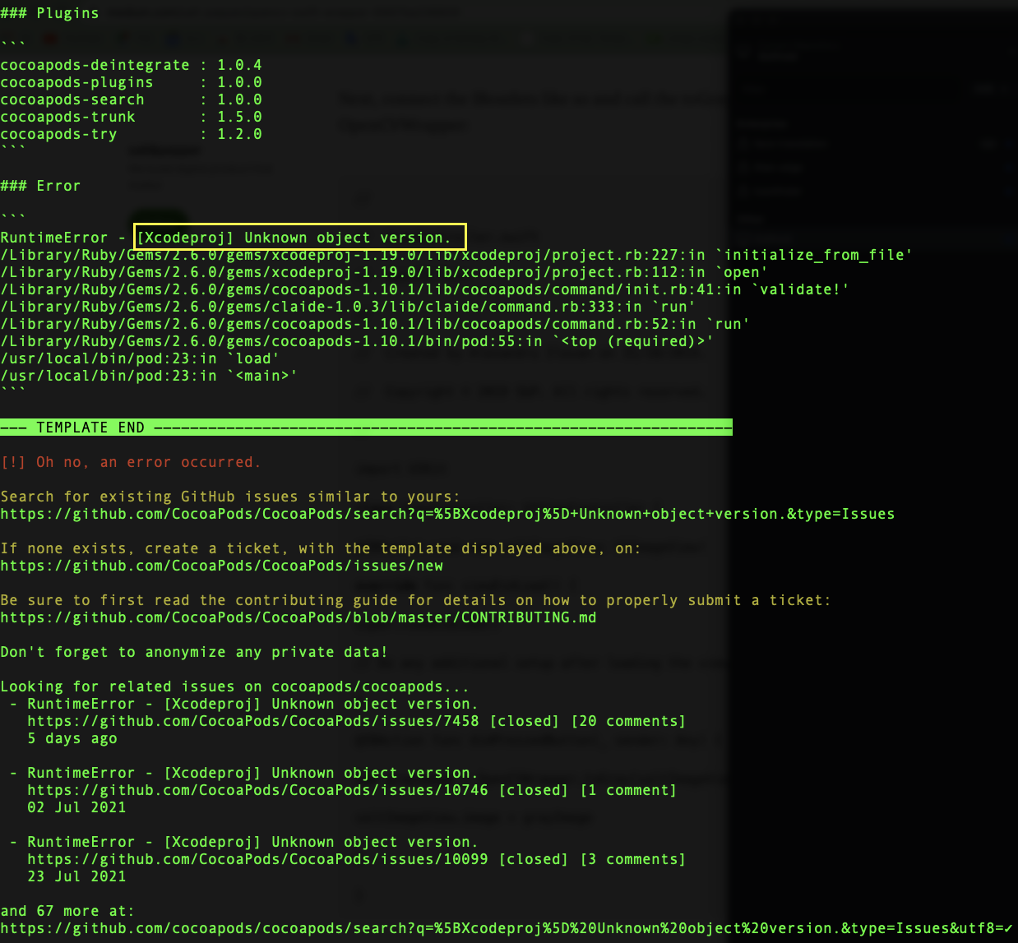Click 'Looking for related issues on cocoapods/cocoapods...'
1018x943 pixels.
click(235, 686)
